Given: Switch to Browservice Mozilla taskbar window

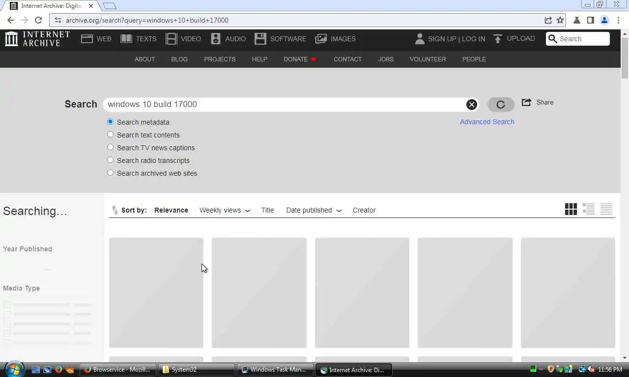Looking at the screenshot, I should coord(117,370).
